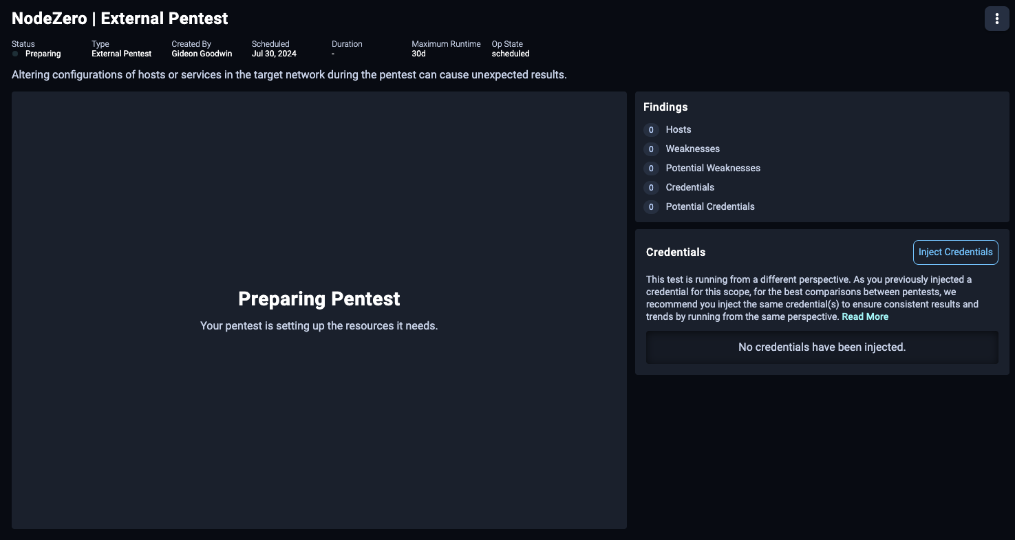Open the three-dot more options menu
The width and height of the screenshot is (1015, 540).
coord(996,19)
